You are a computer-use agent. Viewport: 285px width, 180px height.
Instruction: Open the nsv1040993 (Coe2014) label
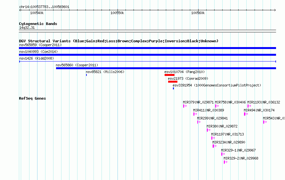[38, 52]
